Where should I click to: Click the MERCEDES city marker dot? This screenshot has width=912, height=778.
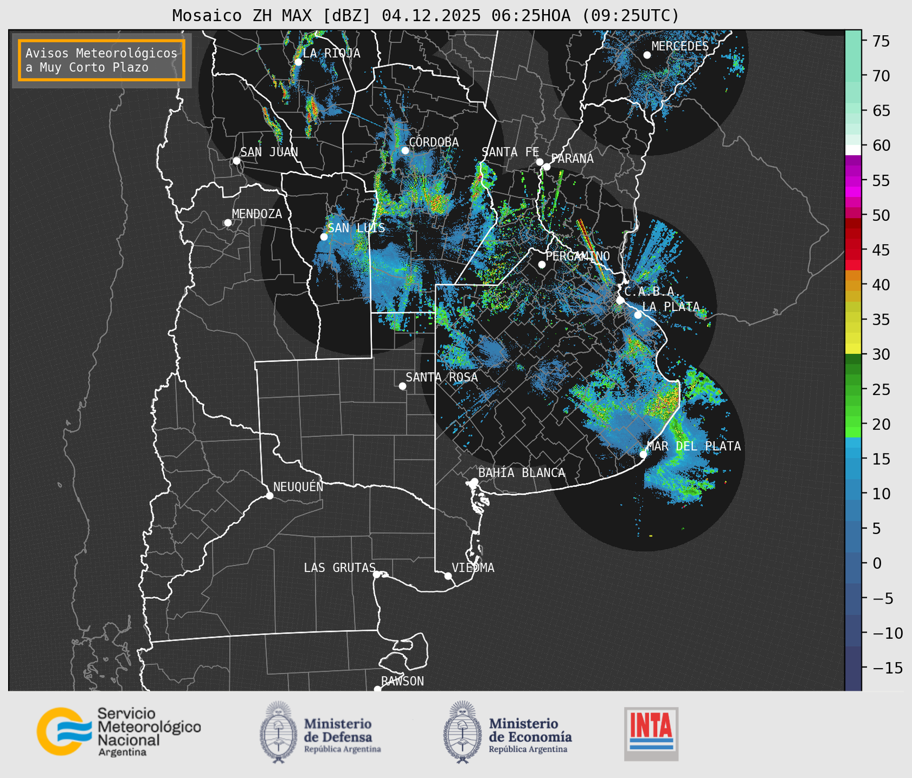tap(647, 55)
